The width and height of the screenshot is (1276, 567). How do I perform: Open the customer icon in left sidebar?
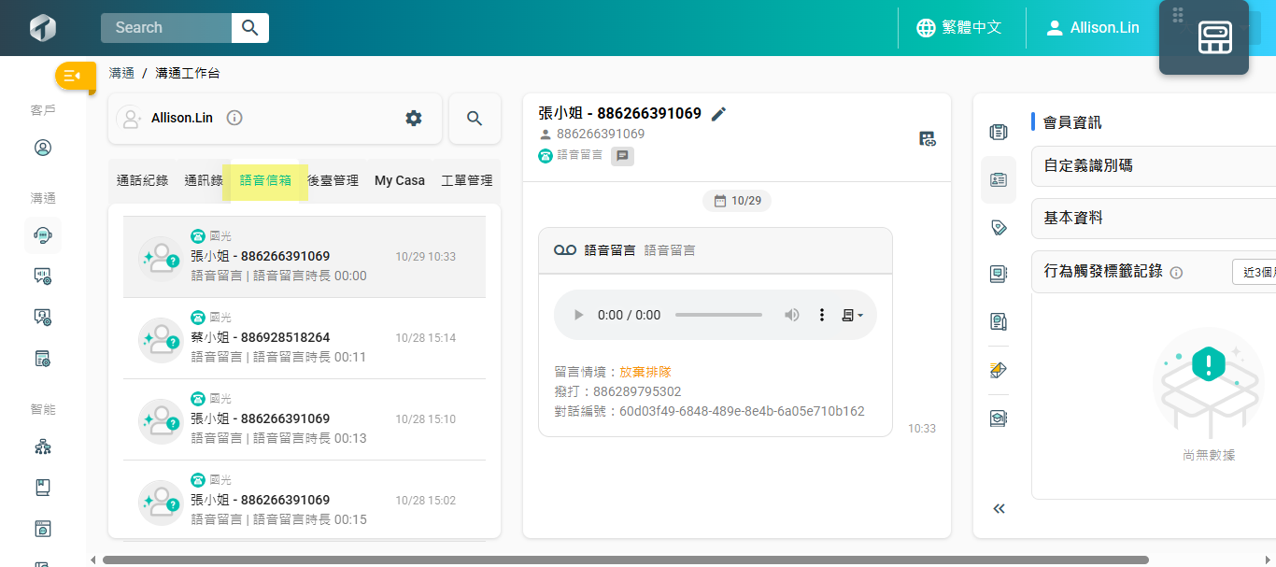[43, 148]
